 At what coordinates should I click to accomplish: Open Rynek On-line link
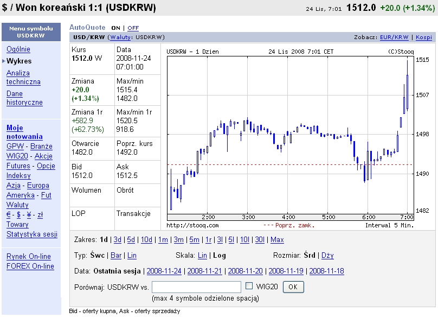[x=29, y=257]
